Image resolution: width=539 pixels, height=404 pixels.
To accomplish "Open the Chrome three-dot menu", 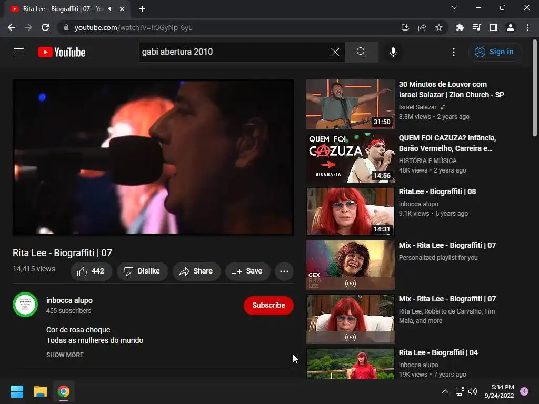I will [527, 27].
